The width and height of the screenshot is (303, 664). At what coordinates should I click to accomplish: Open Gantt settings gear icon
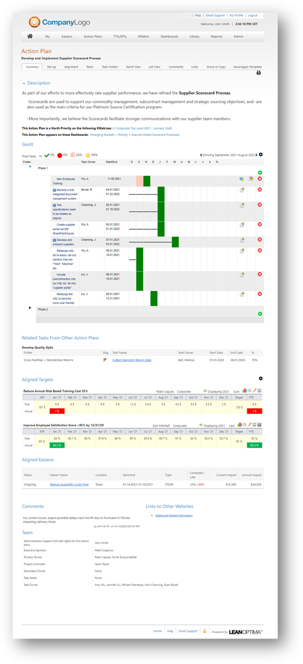point(261,155)
